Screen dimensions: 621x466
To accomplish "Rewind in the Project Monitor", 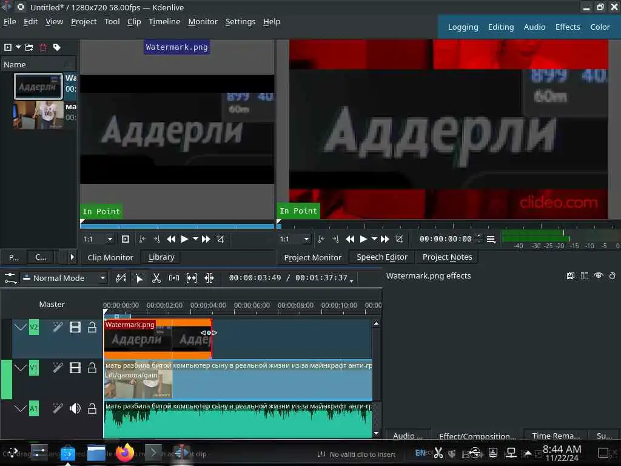I will point(350,239).
